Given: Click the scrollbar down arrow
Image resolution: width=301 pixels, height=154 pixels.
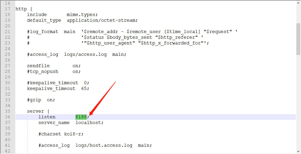Looking at the screenshot, I should pos(298,151).
